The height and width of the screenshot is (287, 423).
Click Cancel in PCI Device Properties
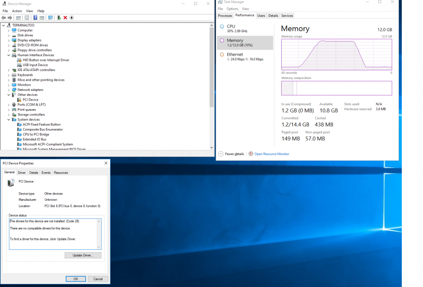98,279
